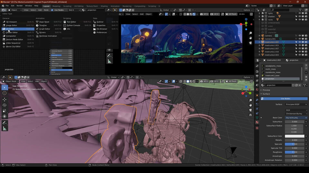This screenshot has width=309, height=173.
Task: Click the Use Nodes button in Surface panel
Action: click(284, 99)
